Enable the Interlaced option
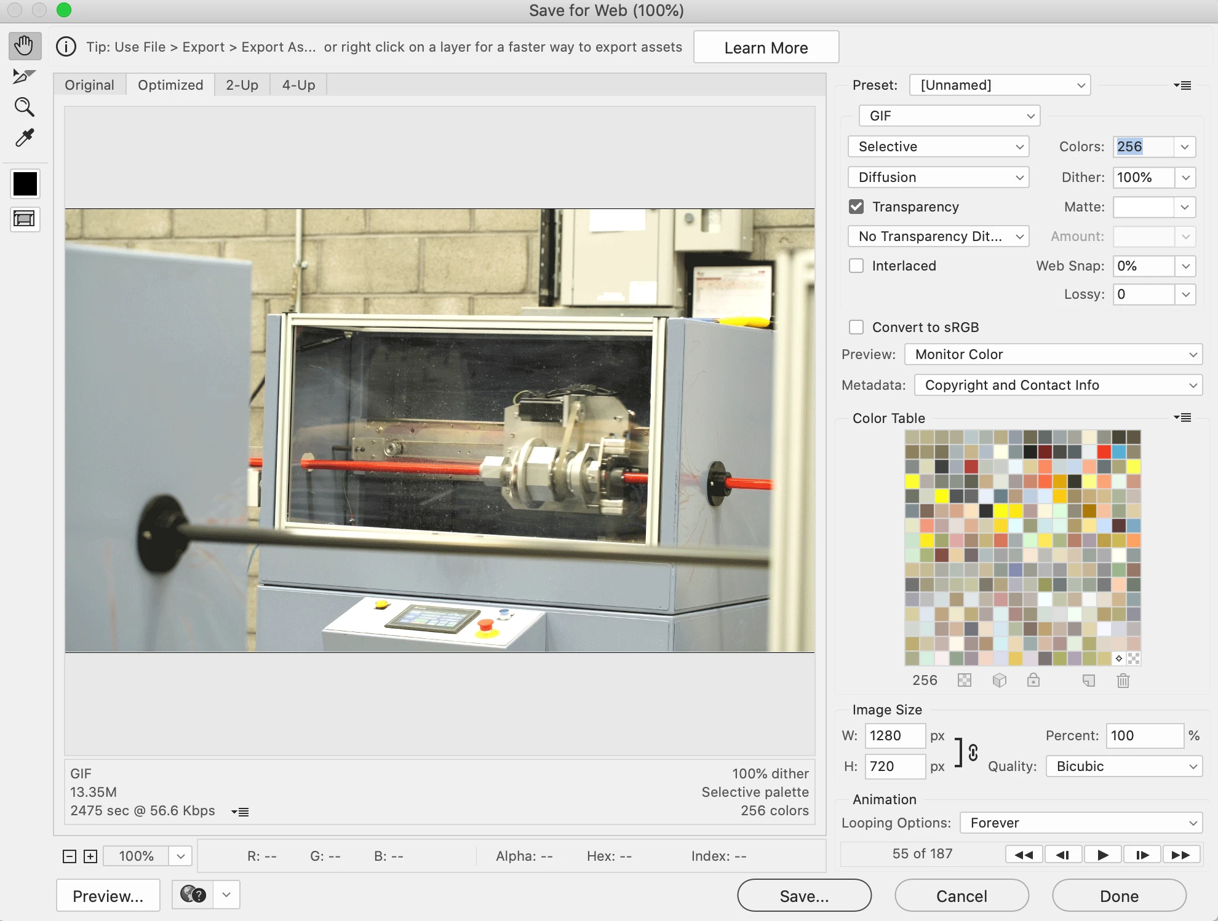Viewport: 1218px width, 921px height. click(856, 266)
